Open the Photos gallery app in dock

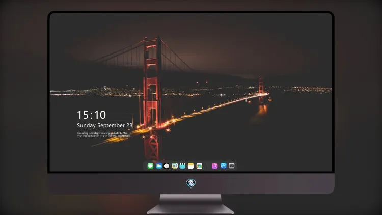(x=199, y=166)
